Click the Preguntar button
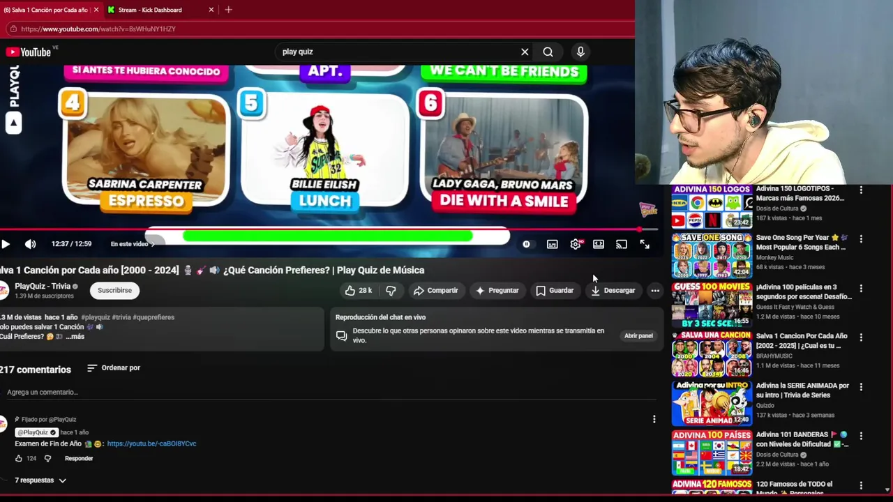Viewport: 893px width, 502px height. tap(497, 291)
